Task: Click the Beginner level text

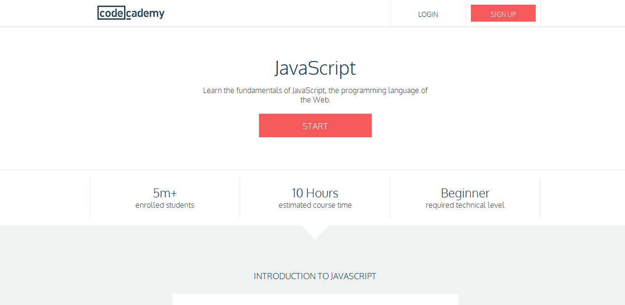Action: pyautogui.click(x=465, y=193)
